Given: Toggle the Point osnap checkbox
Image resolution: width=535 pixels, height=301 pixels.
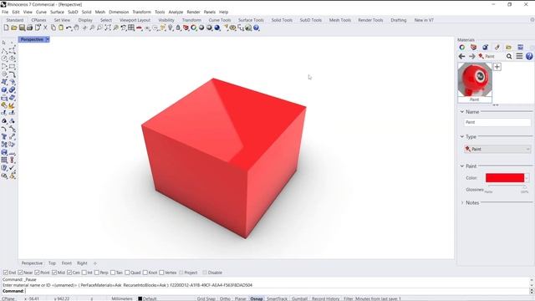Looking at the screenshot, I should click(37, 273).
